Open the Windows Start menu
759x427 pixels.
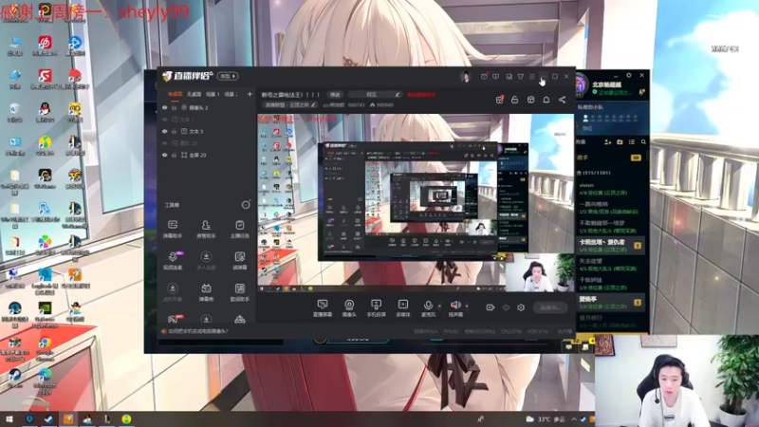9,419
